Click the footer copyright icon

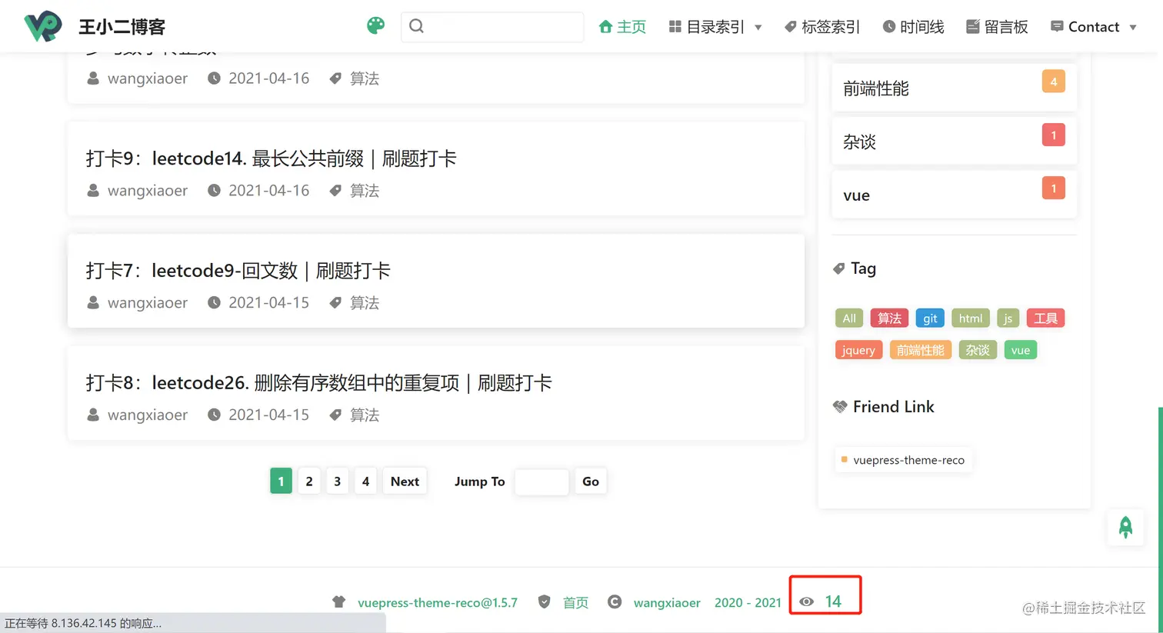[x=615, y=602]
